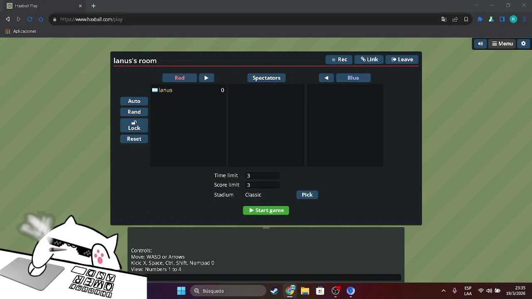Viewport: 532px width, 299px height.
Task: Leave the room
Action: [402, 59]
